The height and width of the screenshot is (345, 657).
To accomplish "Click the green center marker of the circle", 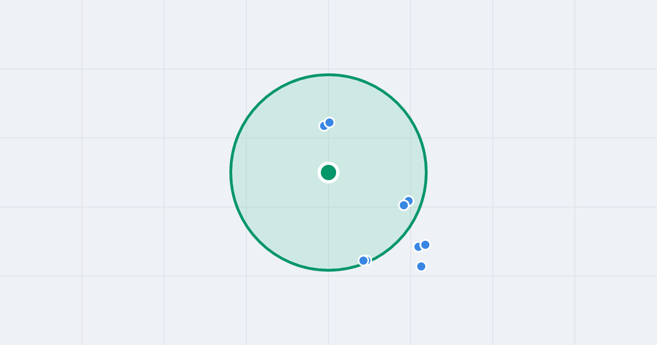I will 328,173.
